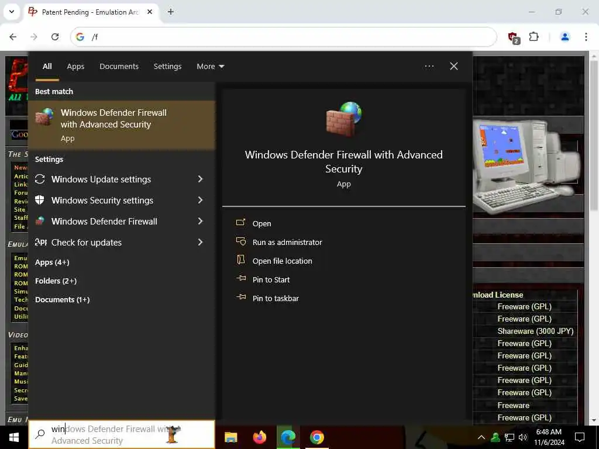Expand Windows Security settings chevron
The image size is (599, 449).
pos(200,200)
